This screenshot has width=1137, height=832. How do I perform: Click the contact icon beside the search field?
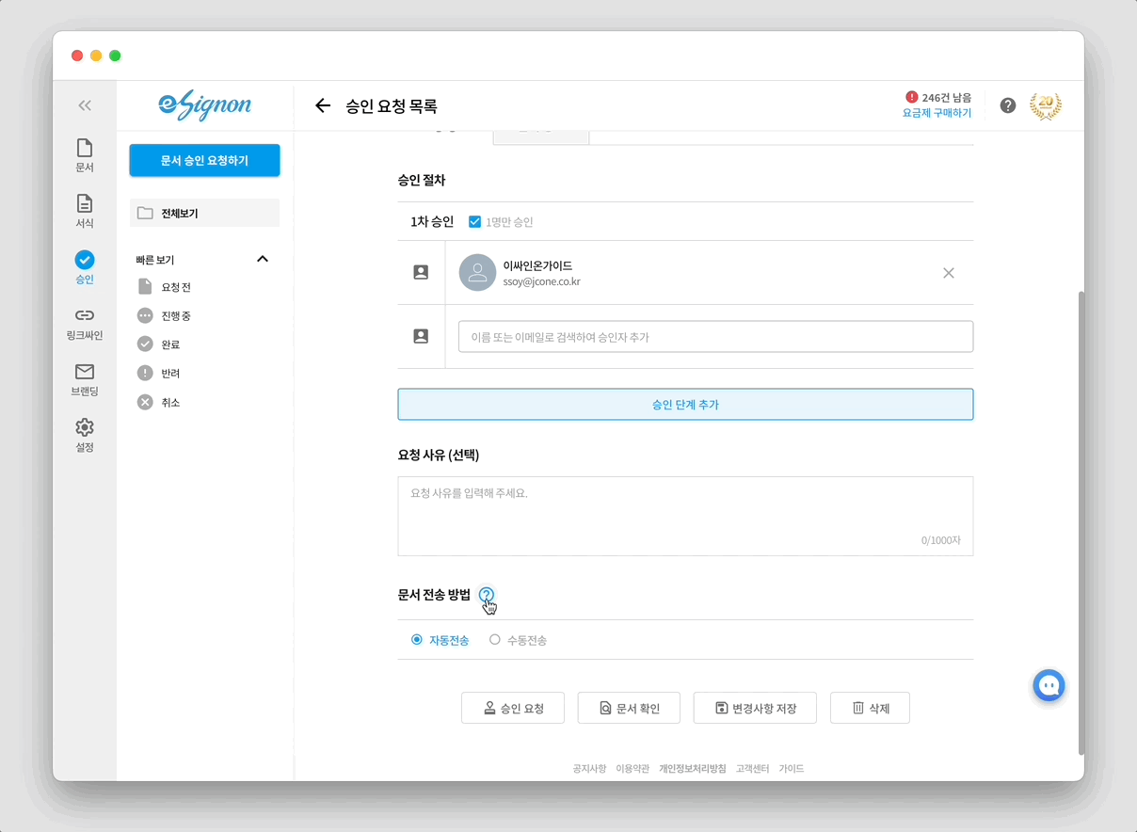click(421, 336)
